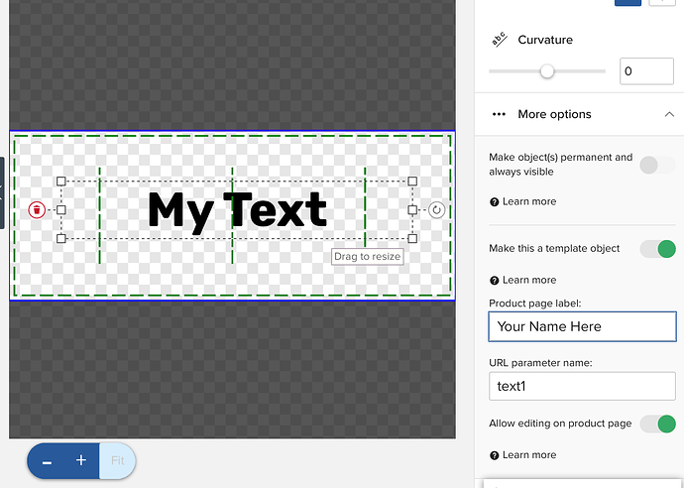This screenshot has width=684, height=488.
Task: Click the bottom-left resize handle of text box
Action: click(x=61, y=238)
